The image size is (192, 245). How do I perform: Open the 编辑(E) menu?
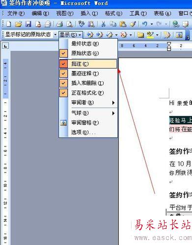pos(40,13)
